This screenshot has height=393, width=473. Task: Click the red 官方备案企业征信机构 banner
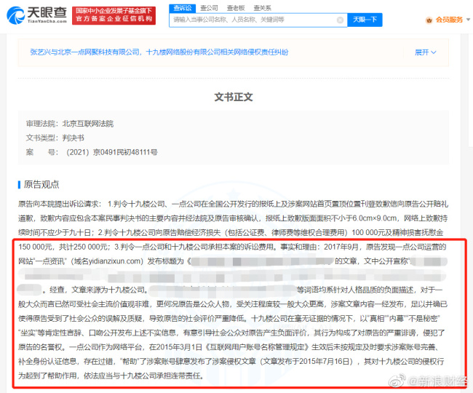114,15
